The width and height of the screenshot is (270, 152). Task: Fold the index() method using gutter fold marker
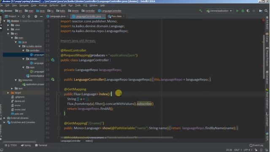click(x=59, y=94)
